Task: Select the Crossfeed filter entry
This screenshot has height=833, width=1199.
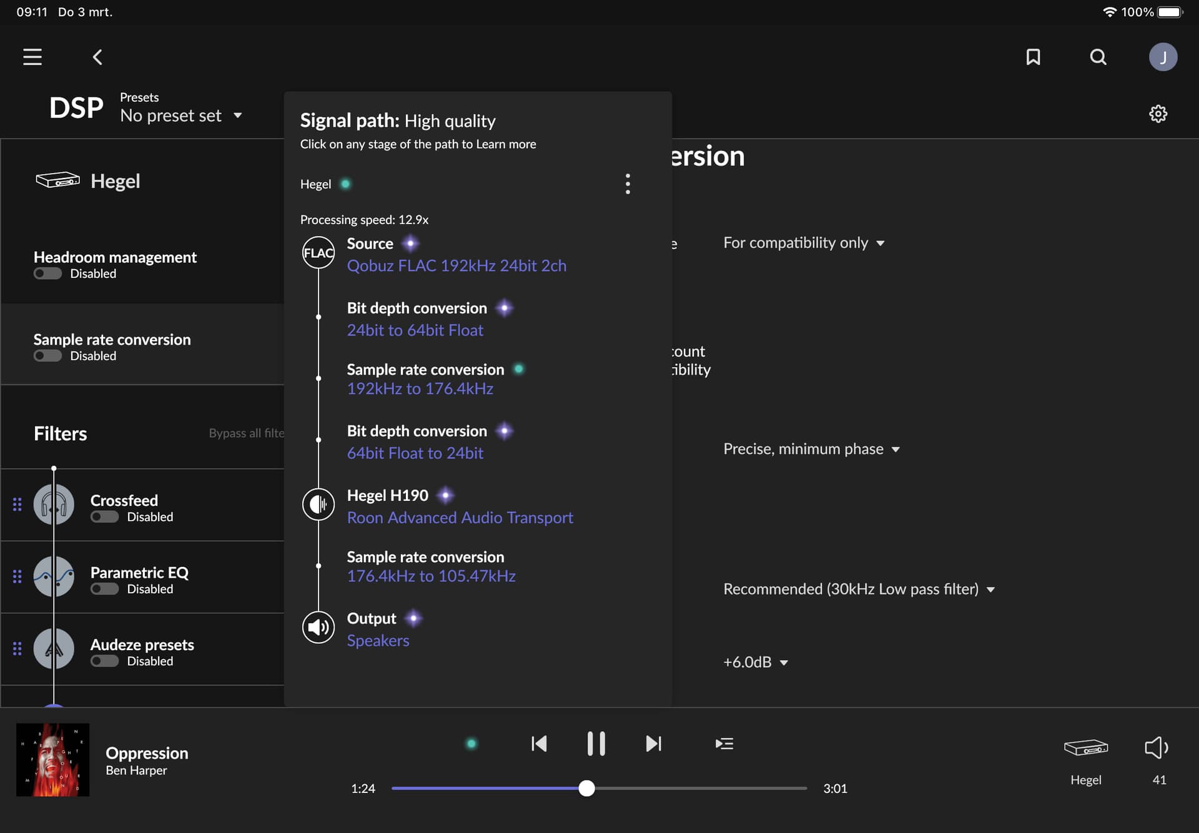Action: [x=142, y=505]
